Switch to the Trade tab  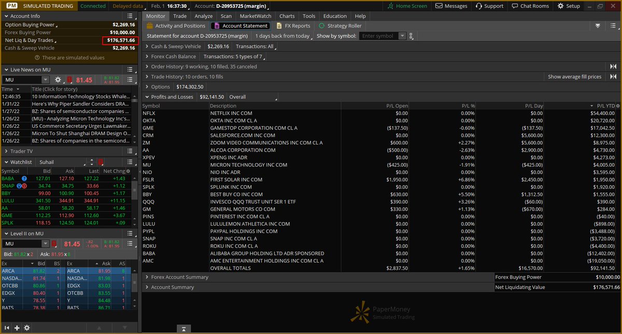click(180, 16)
